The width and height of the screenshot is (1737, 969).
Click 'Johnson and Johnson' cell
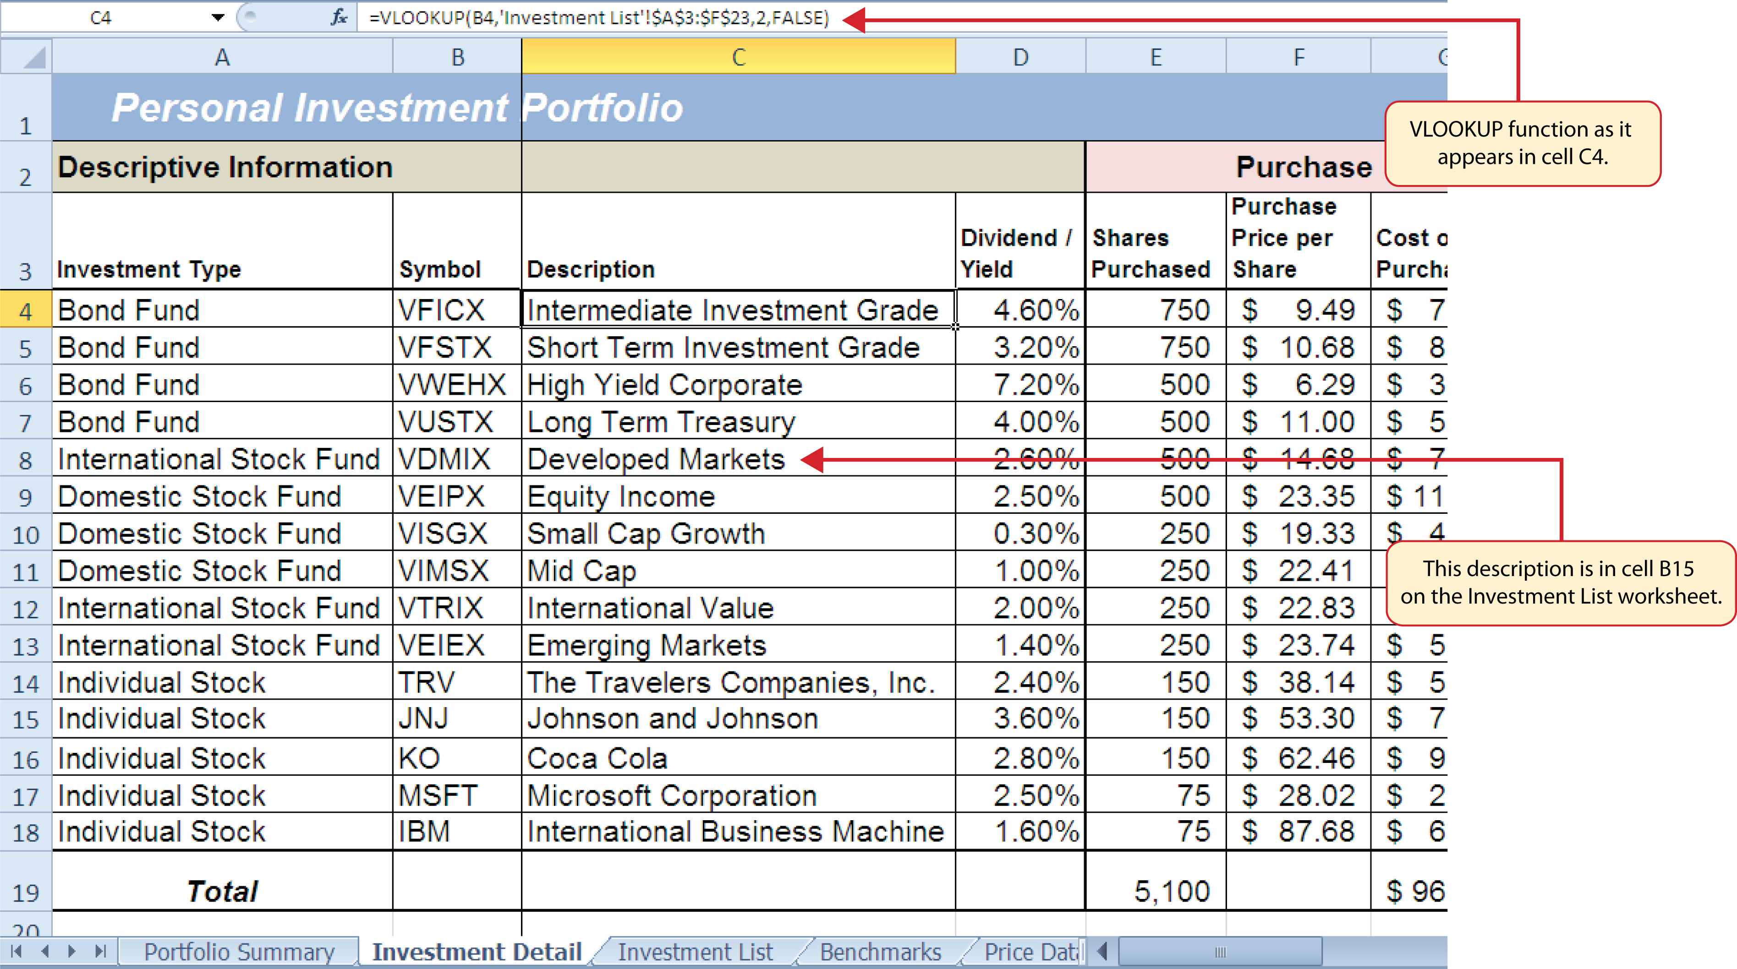point(738,719)
